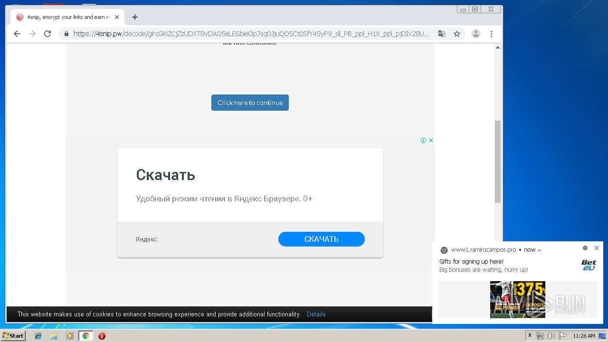The height and width of the screenshot is (342, 608).
Task: Click the address bar URL
Action: click(x=251, y=34)
